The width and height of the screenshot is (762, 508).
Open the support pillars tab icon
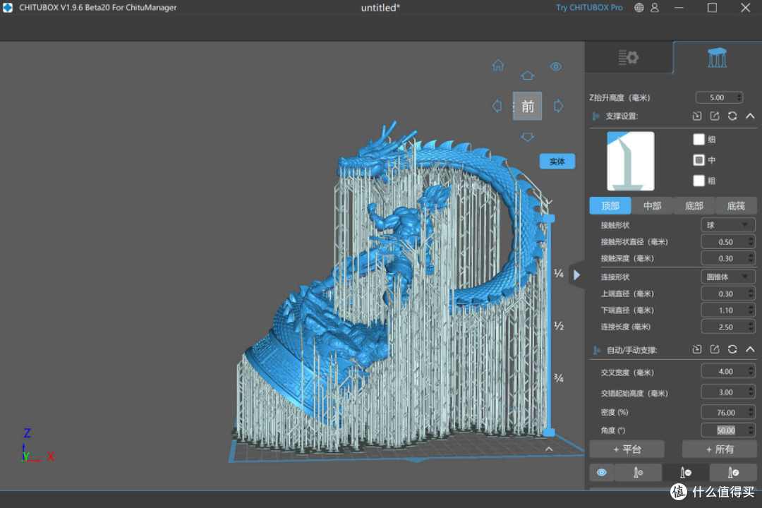pyautogui.click(x=717, y=57)
